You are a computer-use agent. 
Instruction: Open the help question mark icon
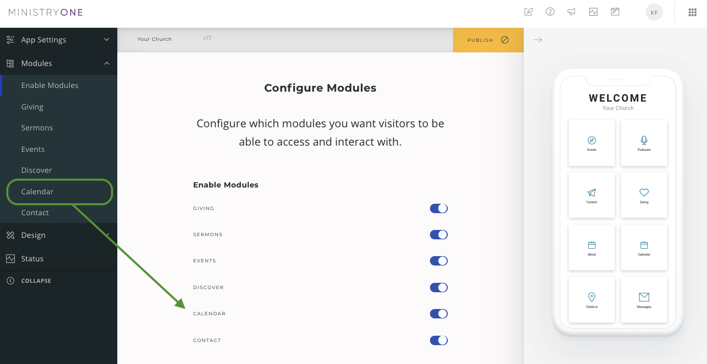(x=550, y=12)
